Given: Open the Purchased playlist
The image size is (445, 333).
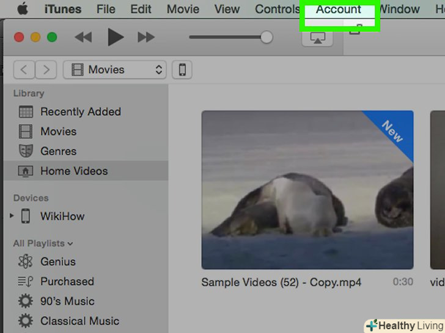Looking at the screenshot, I should point(67,282).
